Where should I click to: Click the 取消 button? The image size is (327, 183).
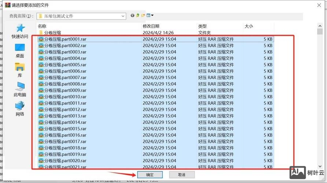(x=182, y=175)
